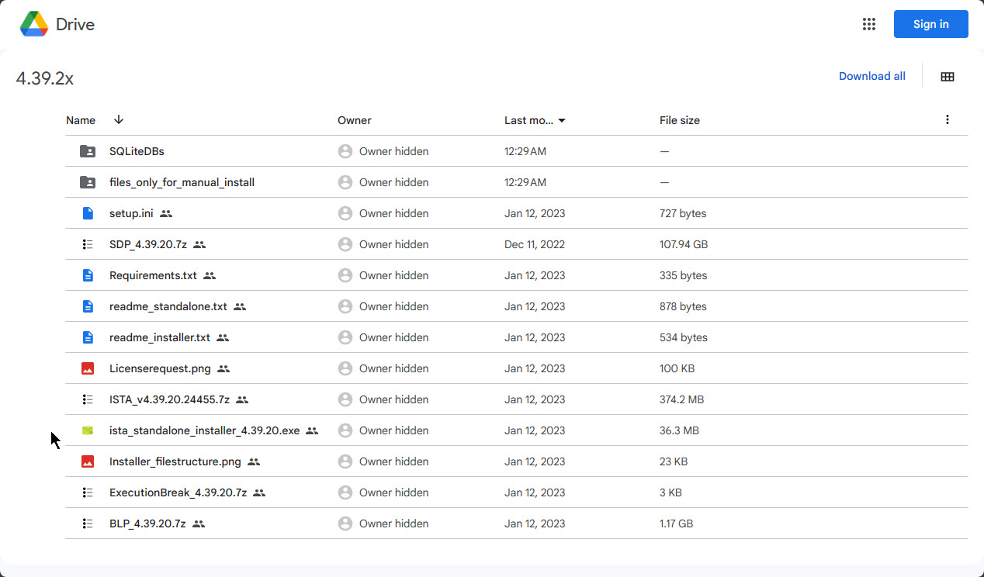Select the readme_standalone.txt file name
Image resolution: width=984 pixels, height=577 pixels.
168,306
